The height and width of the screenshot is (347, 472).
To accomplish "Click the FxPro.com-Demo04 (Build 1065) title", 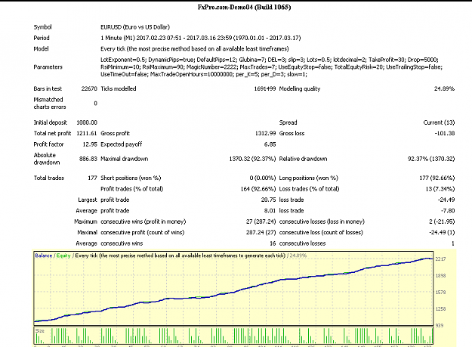I will pyautogui.click(x=244, y=8).
